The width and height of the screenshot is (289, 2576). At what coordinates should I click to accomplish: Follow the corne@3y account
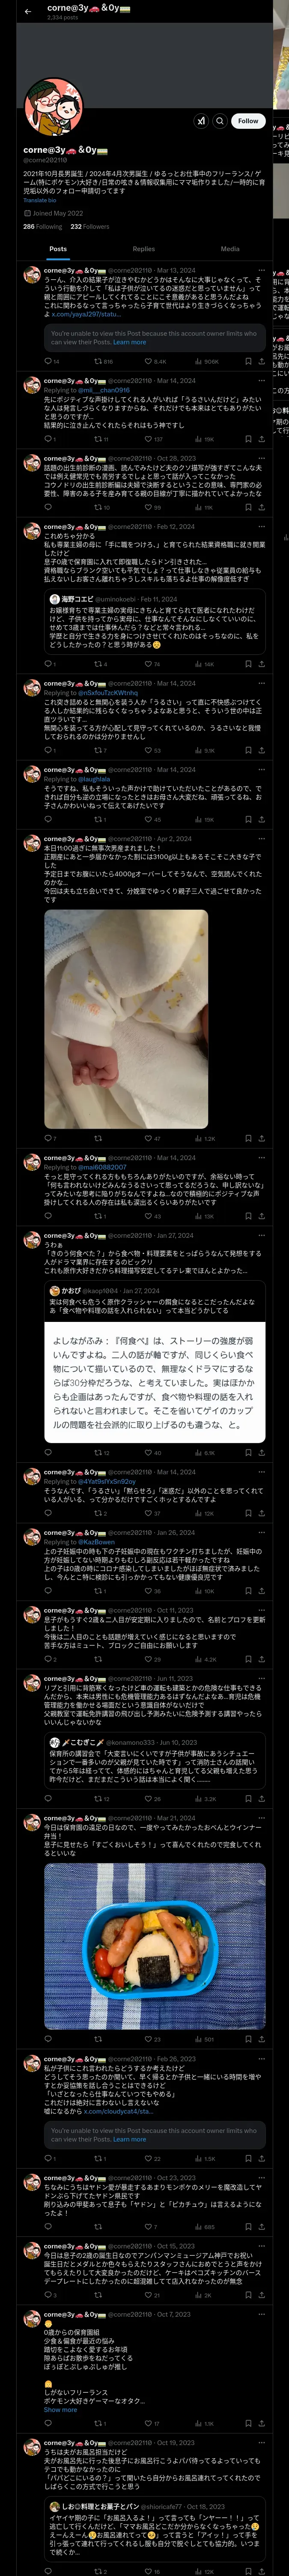point(248,121)
